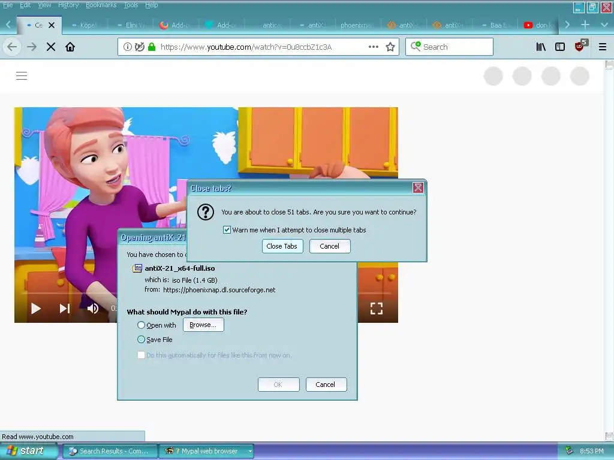Close the Close tabs dialog with X

click(x=418, y=187)
